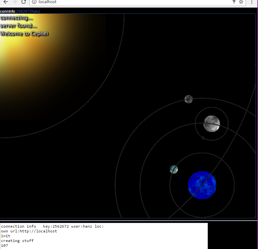The image size is (258, 249).
Task: Click the browser forward arrow
Action: (15, 2)
